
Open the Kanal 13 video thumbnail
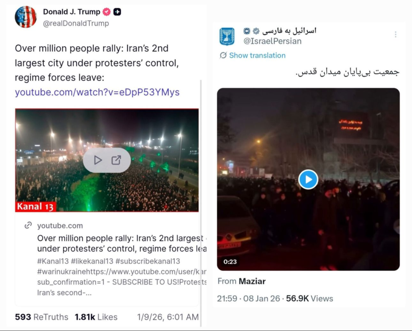(107, 160)
